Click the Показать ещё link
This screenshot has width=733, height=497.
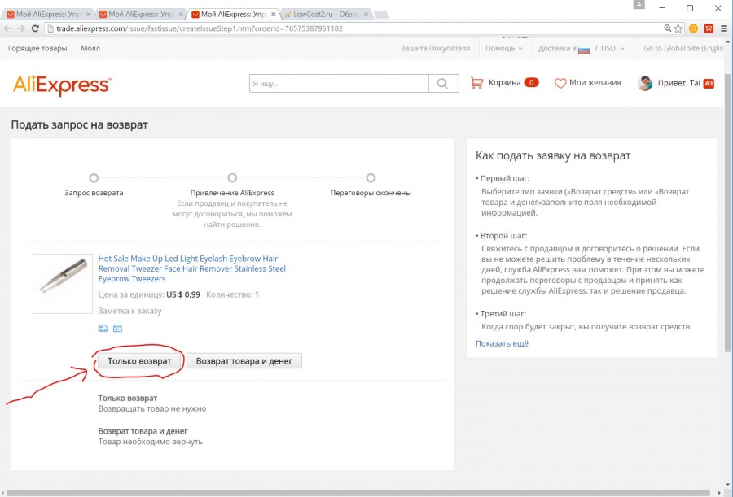(502, 343)
